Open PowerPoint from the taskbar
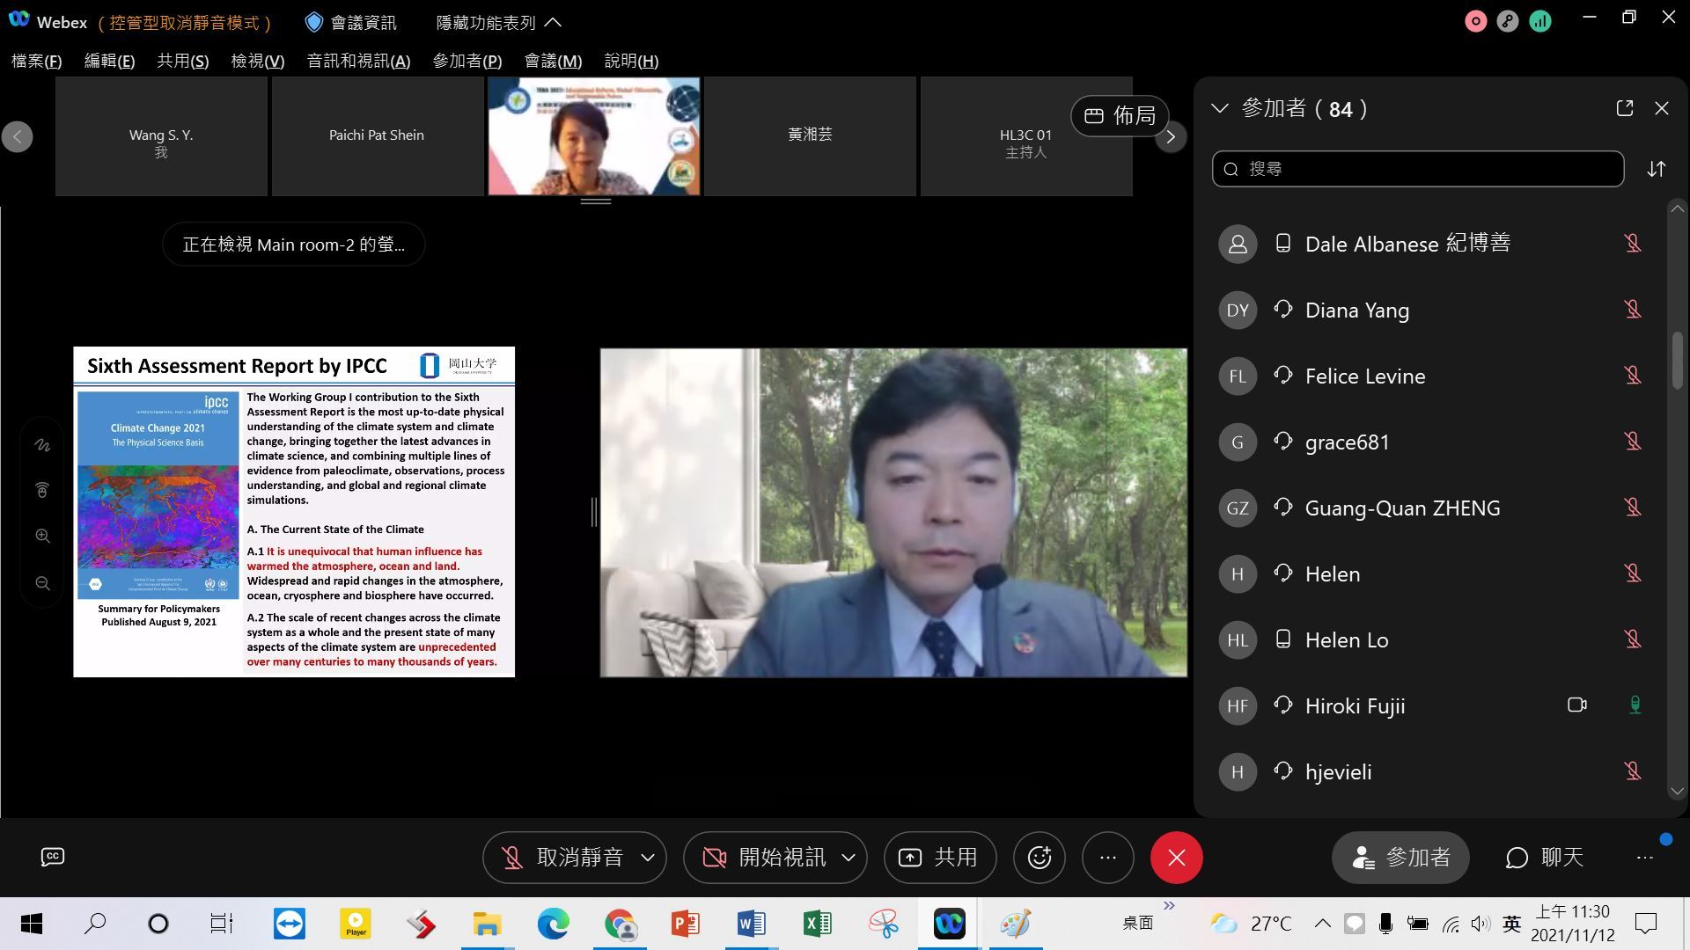1690x950 pixels. point(685,924)
